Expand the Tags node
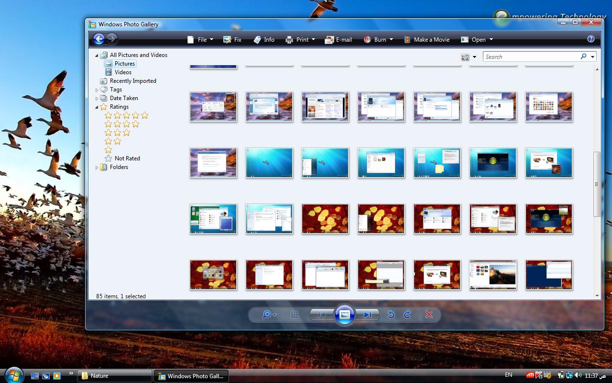The height and width of the screenshot is (383, 612). coord(97,90)
